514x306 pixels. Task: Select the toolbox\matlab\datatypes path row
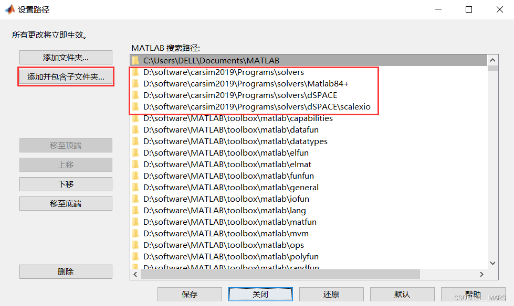click(309, 141)
